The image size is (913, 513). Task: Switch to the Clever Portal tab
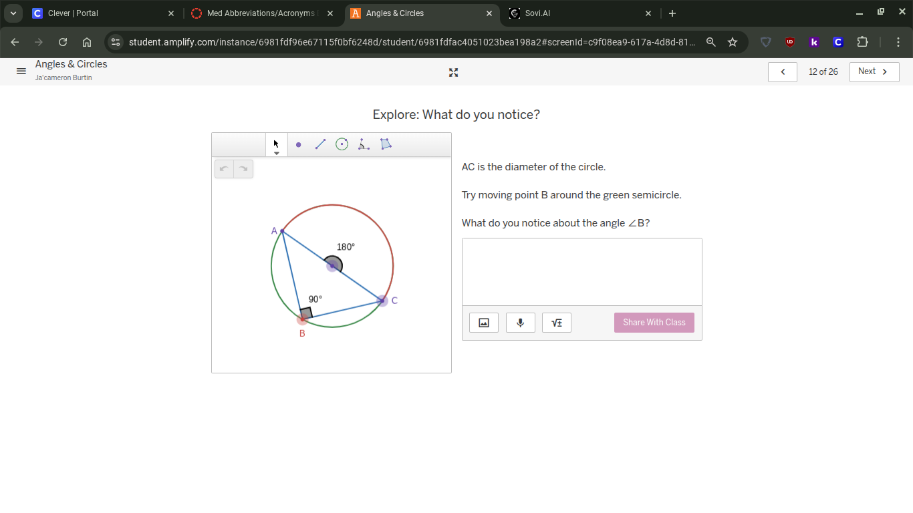tap(100, 13)
